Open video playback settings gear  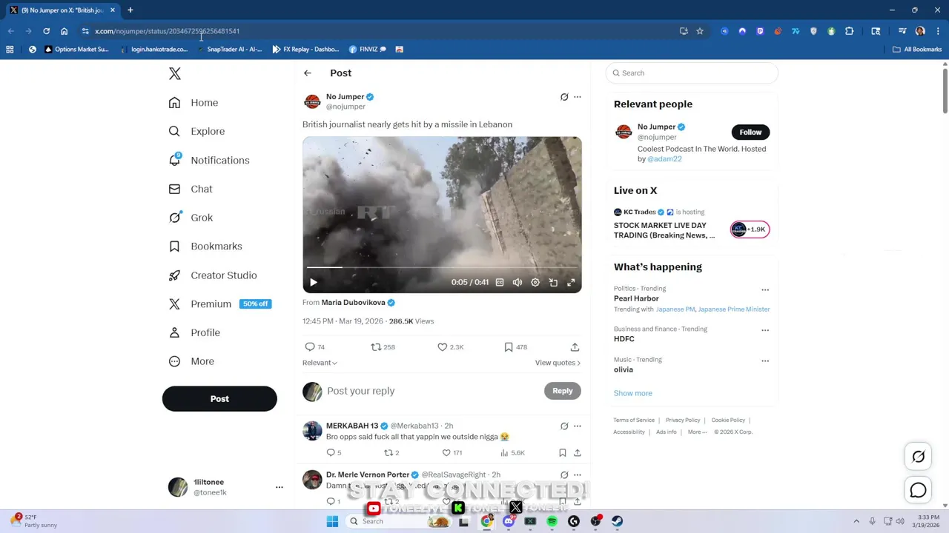coord(535,282)
